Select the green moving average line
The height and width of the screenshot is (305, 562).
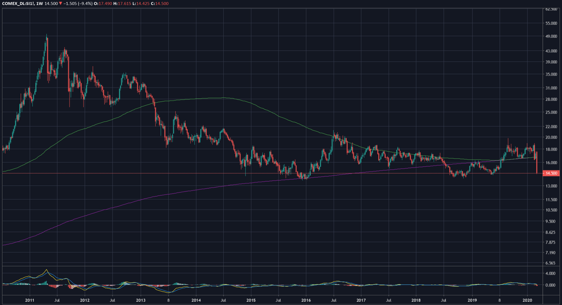(224, 98)
